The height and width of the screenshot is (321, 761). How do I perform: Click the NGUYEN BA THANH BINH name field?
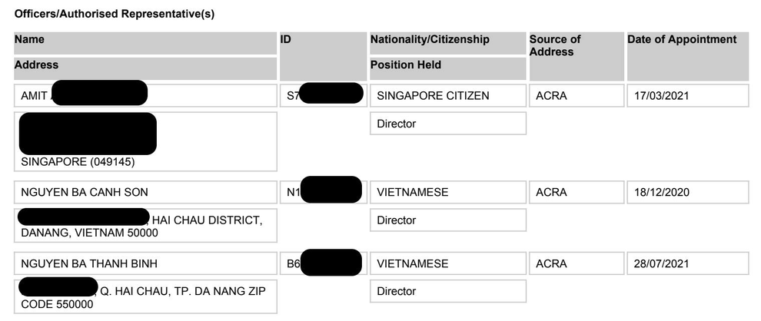coord(145,263)
